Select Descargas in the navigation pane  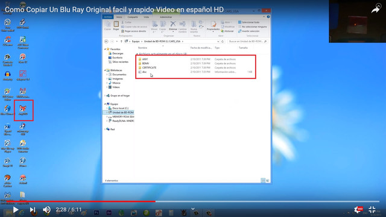tap(118, 54)
